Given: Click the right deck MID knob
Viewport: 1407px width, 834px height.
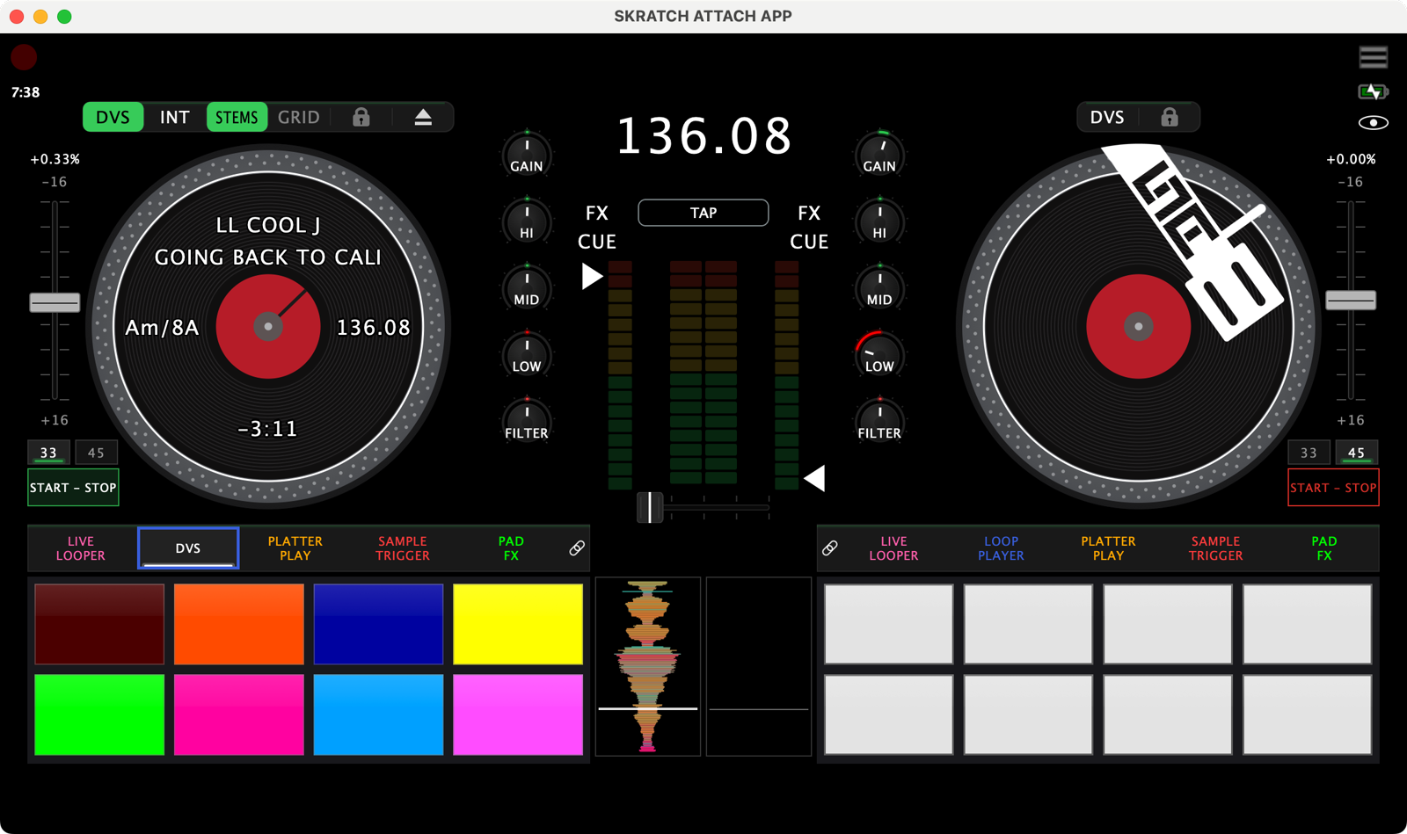Looking at the screenshot, I should 879,287.
